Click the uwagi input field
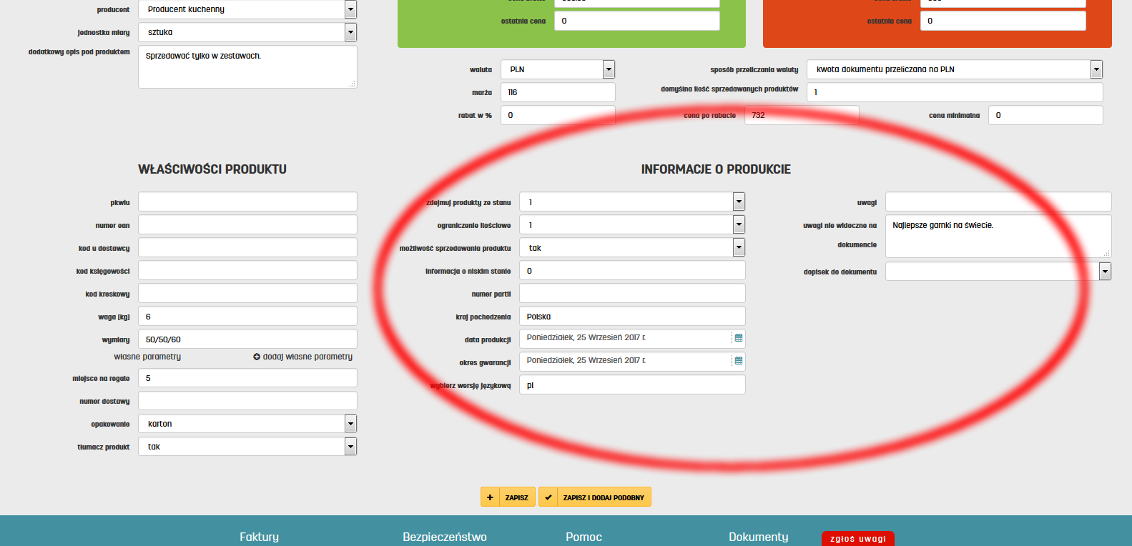The image size is (1132, 546). (998, 202)
